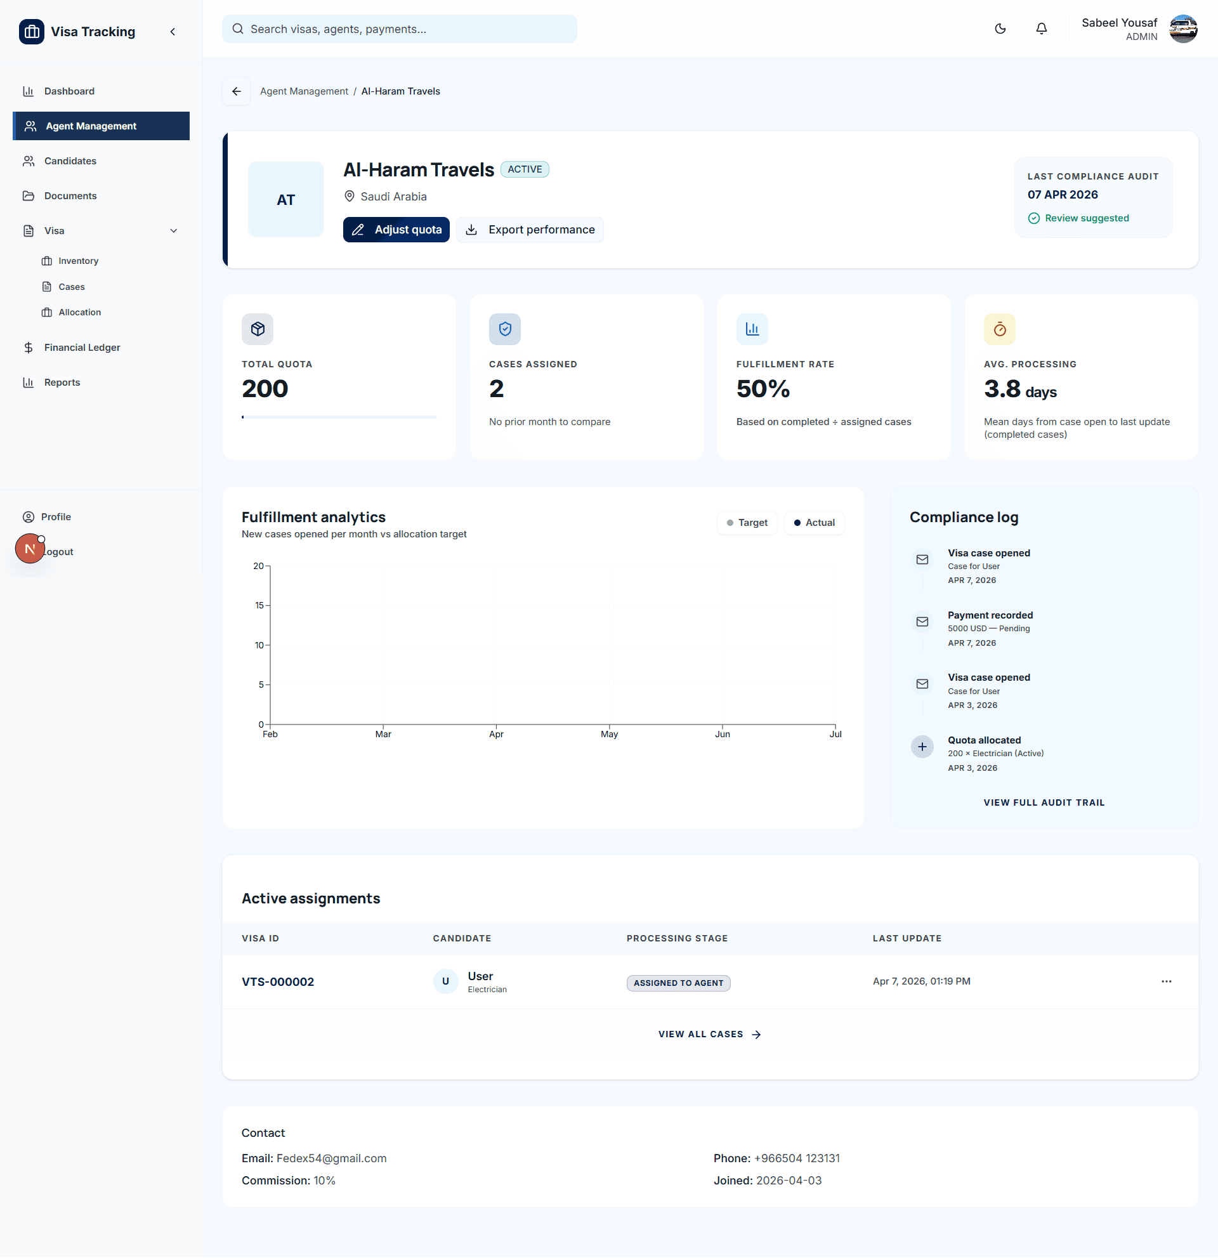
Task: Click the AT agent initials tile
Action: (x=286, y=200)
